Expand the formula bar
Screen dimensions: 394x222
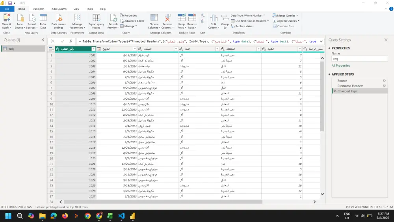point(321,41)
